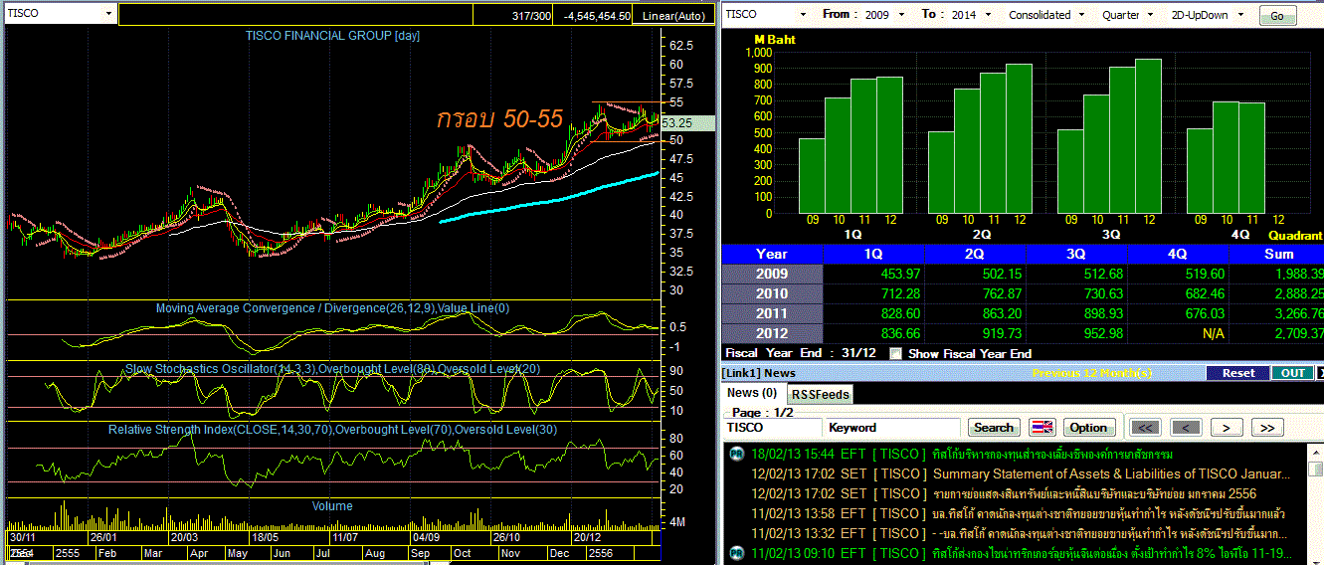Click the Search button in News
The height and width of the screenshot is (565, 1324).
[993, 428]
